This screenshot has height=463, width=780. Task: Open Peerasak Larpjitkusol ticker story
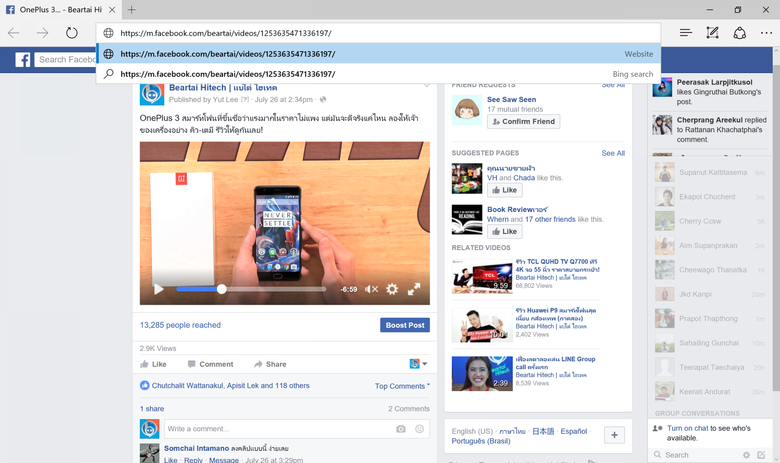(710, 92)
